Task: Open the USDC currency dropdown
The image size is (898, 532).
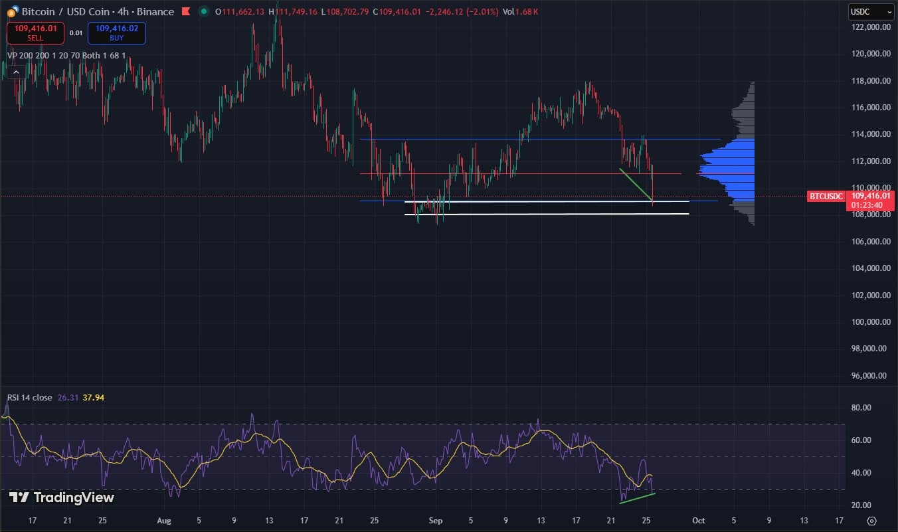Action: click(x=871, y=12)
